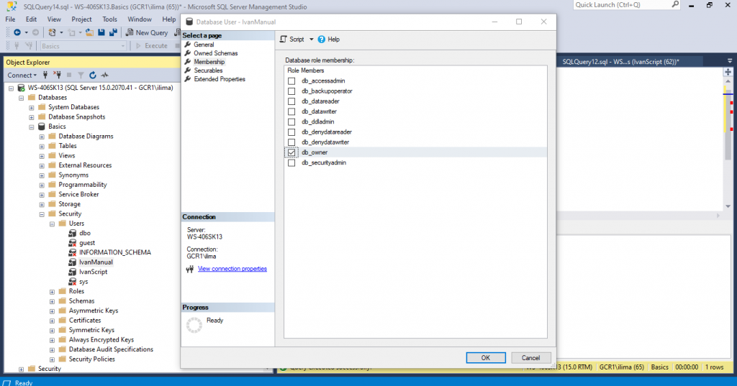This screenshot has width=737, height=386.
Task: Check the db_accessadmin role checkbox
Action: click(291, 81)
